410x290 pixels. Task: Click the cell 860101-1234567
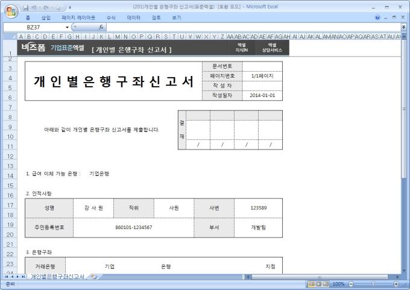pyautogui.click(x=134, y=227)
